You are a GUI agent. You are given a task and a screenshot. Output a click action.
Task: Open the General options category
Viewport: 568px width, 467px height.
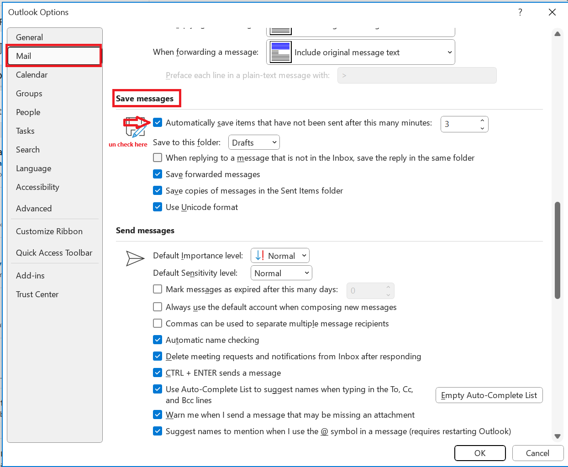pos(55,37)
